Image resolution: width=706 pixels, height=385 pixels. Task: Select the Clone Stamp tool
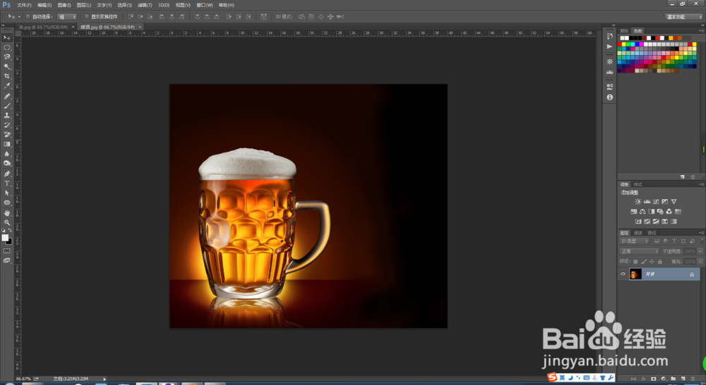tap(7, 116)
